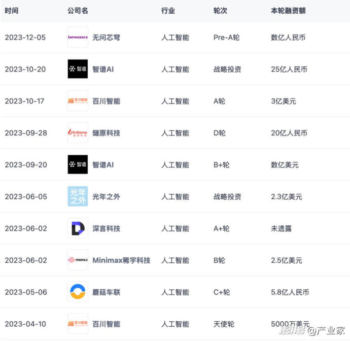The width and height of the screenshot is (350, 341).
Task: Click the 时间 column header
Action: pyautogui.click(x=11, y=11)
